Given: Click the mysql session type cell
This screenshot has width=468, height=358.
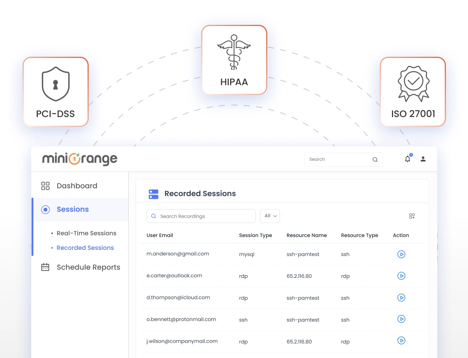Looking at the screenshot, I should [247, 254].
